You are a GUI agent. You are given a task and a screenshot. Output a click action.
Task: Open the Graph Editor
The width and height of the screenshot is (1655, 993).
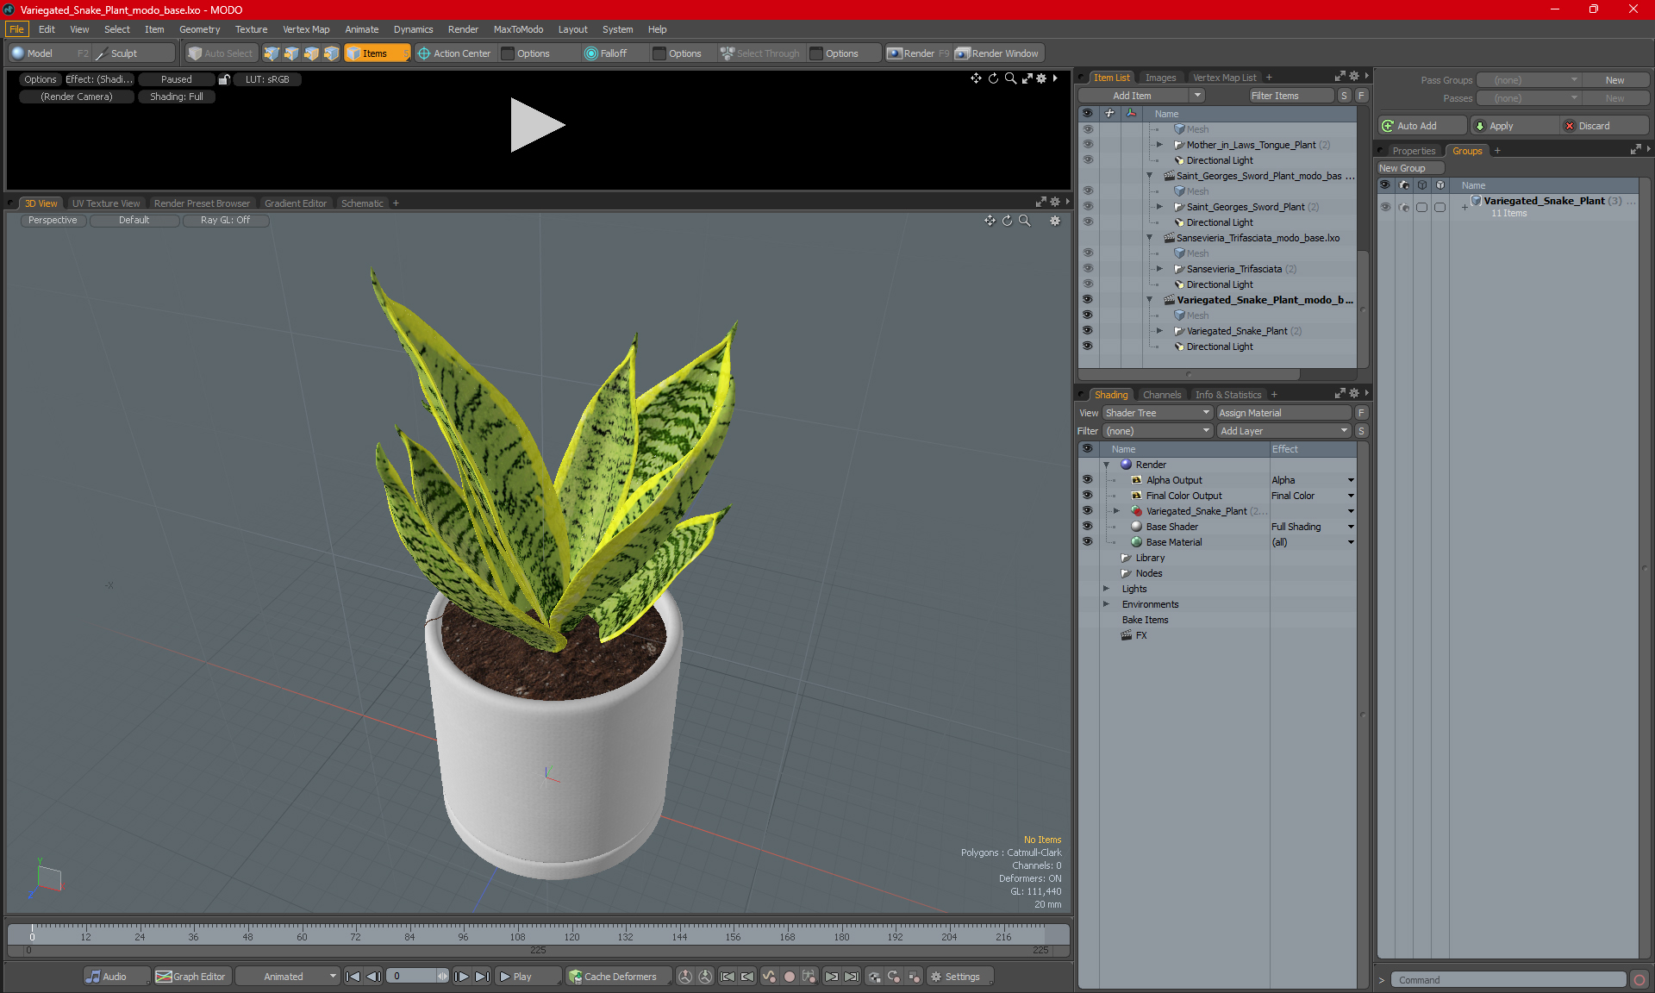click(190, 977)
